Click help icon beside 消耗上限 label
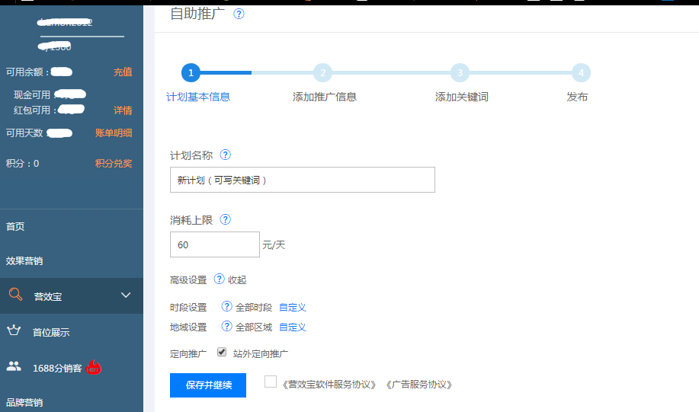The height and width of the screenshot is (412, 699). coord(225,219)
